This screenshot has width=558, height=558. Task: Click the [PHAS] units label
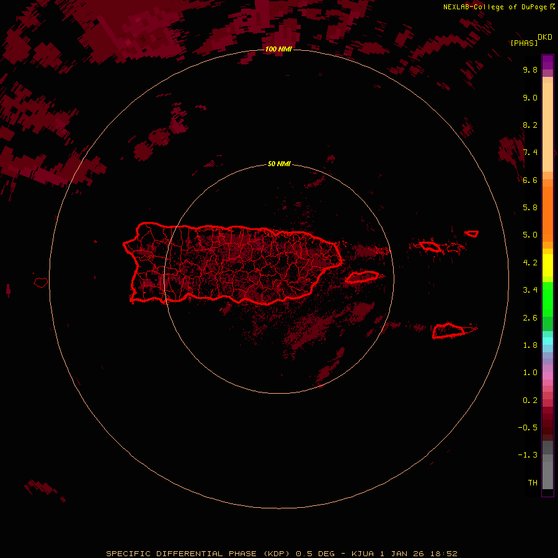[524, 43]
